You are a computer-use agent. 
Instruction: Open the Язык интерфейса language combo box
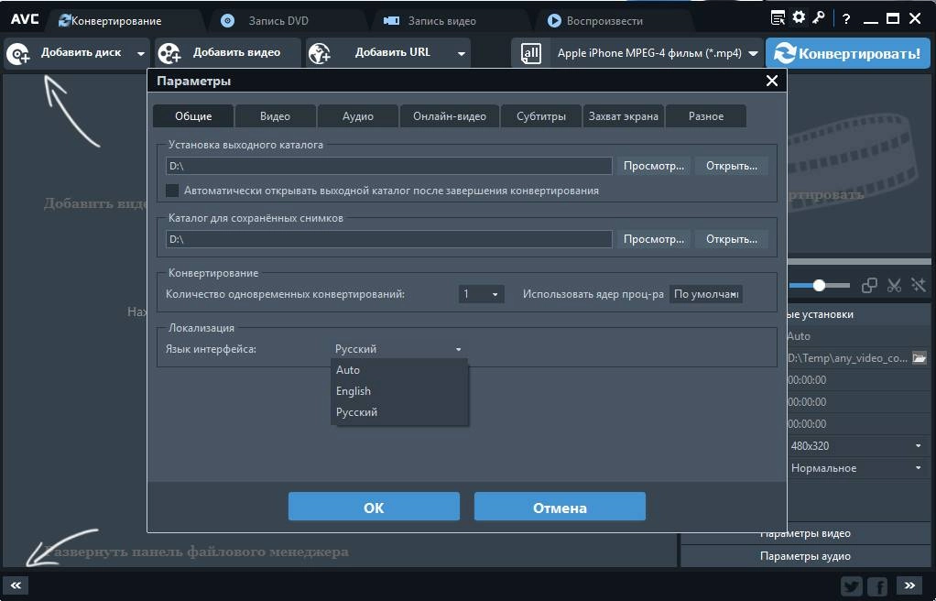[398, 349]
